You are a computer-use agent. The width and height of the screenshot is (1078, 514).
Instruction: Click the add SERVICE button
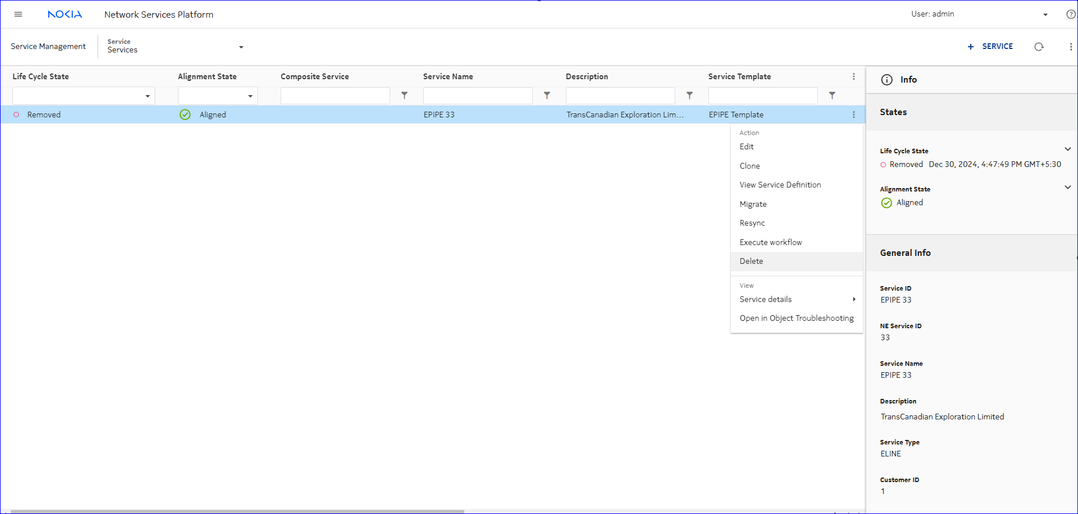[990, 47]
